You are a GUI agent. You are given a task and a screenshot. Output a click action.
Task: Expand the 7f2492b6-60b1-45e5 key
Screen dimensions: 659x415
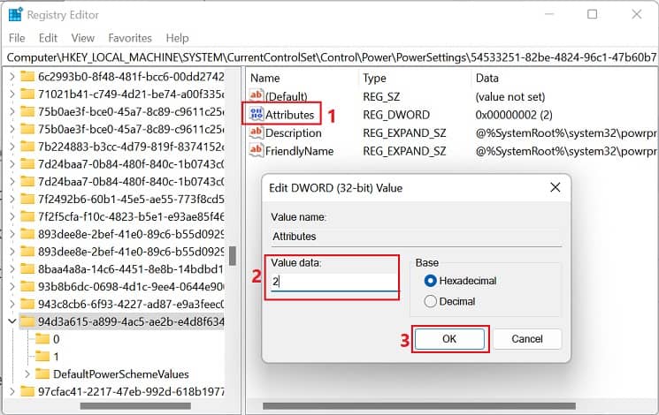point(11,199)
